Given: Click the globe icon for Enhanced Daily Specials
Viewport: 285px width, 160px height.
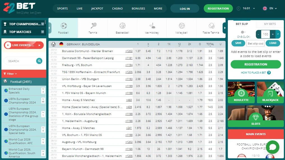Looking at the screenshot, I should [6, 90].
